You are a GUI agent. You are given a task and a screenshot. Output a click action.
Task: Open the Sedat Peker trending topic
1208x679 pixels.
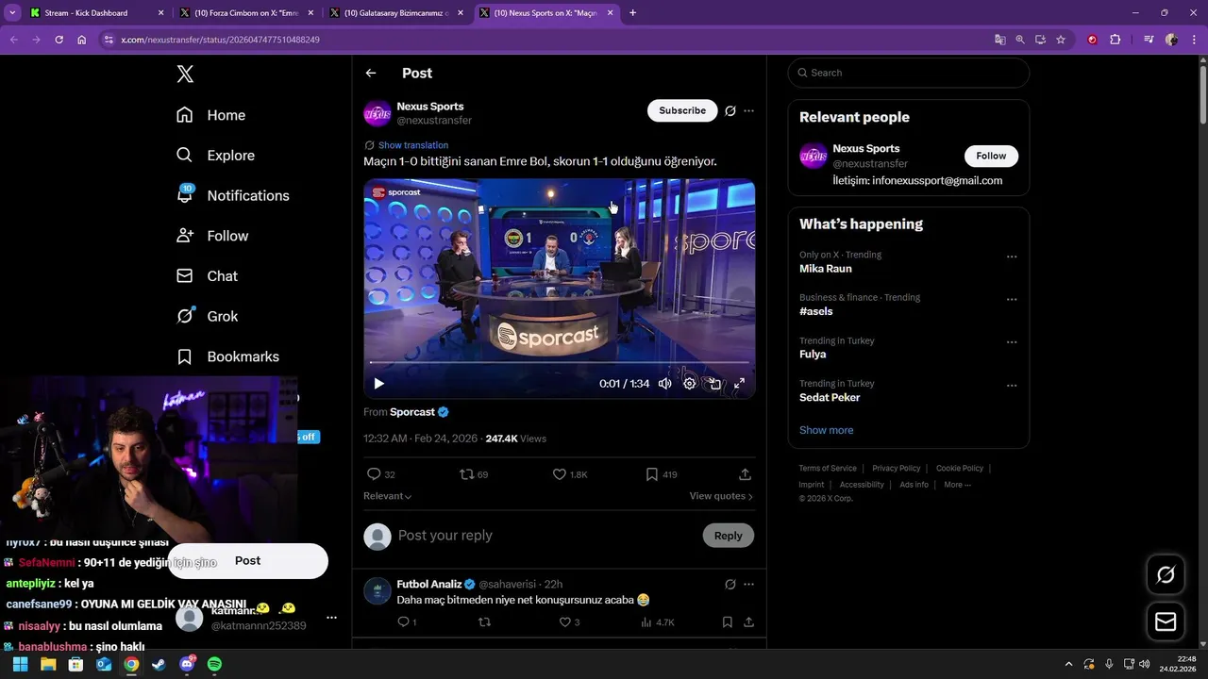[830, 397]
